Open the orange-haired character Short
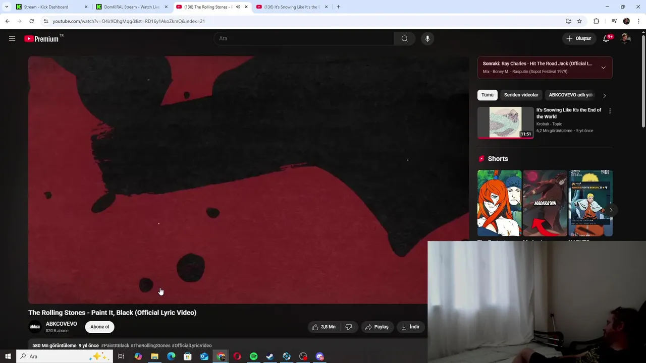This screenshot has height=363, width=646. (x=499, y=203)
